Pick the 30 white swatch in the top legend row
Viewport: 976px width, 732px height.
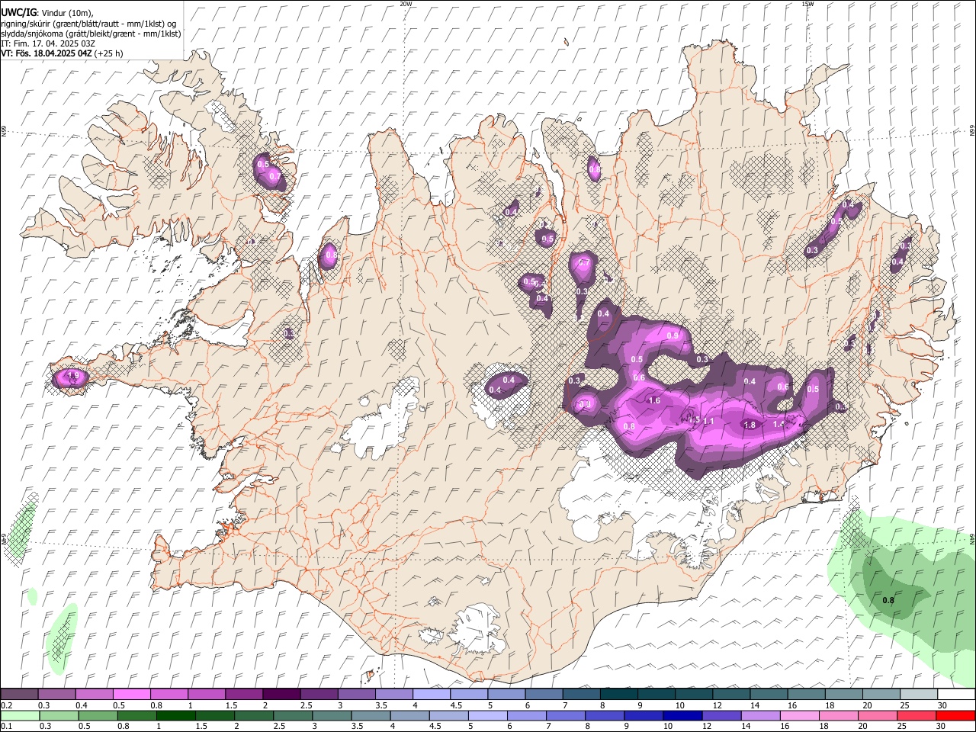(956, 695)
